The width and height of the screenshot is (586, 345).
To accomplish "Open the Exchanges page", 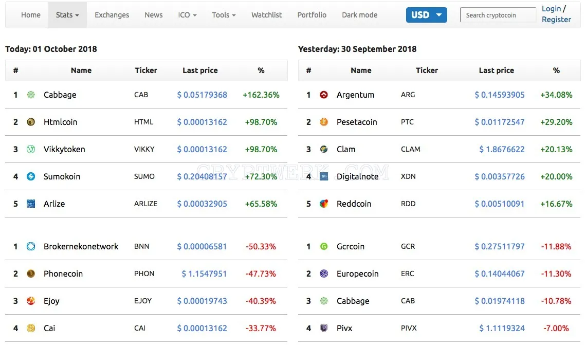I will [112, 15].
